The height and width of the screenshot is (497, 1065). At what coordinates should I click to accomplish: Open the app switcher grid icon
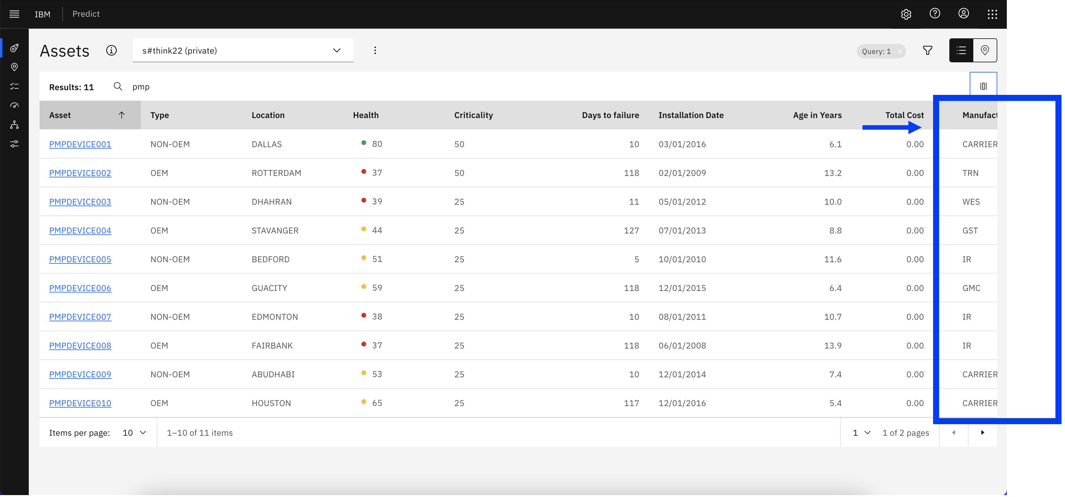click(992, 14)
